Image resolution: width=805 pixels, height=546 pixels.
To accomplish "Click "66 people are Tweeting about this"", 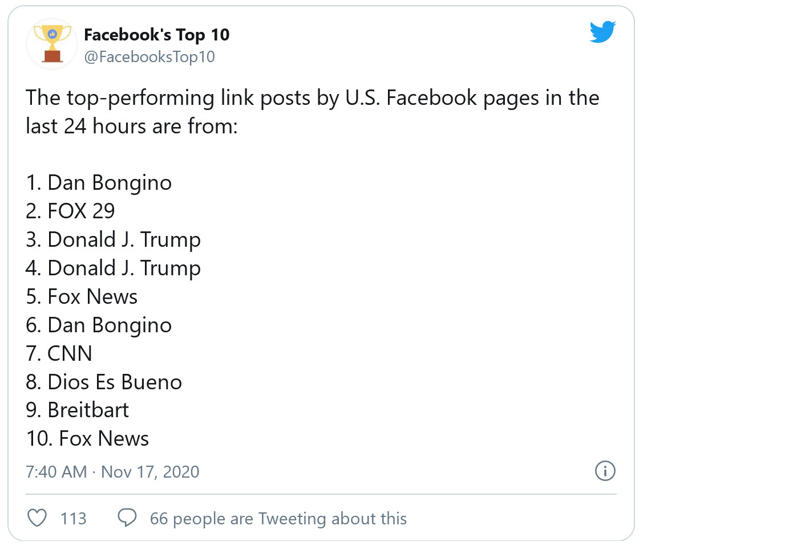I will click(278, 519).
